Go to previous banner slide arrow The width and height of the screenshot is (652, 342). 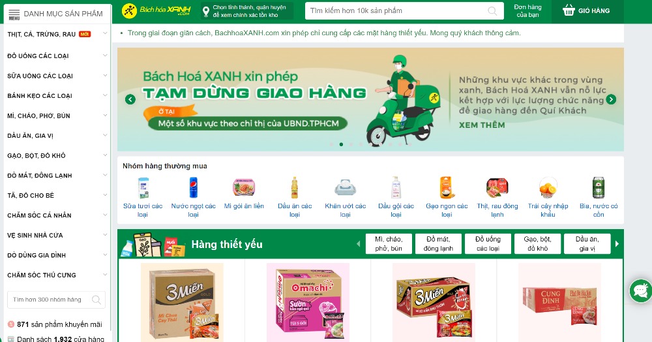(130, 99)
